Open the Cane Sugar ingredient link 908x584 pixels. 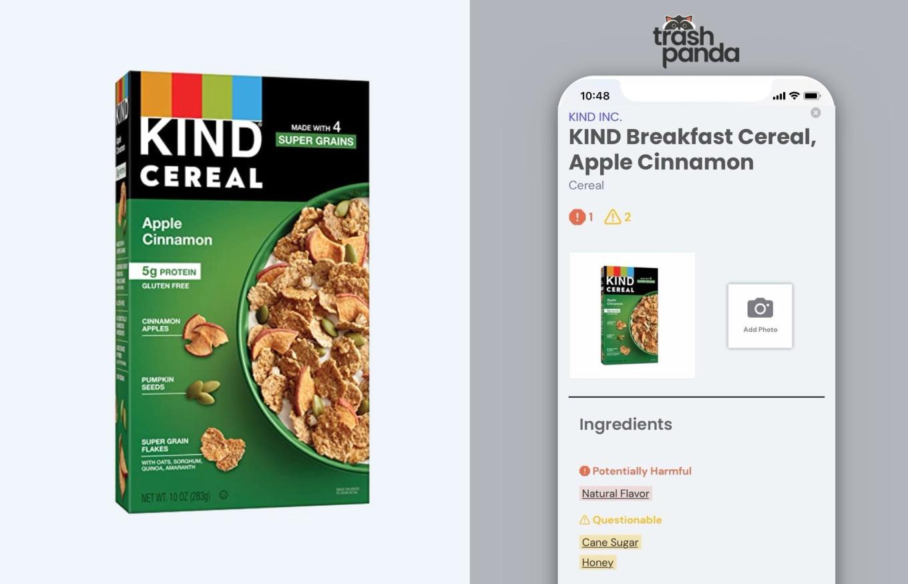click(610, 542)
